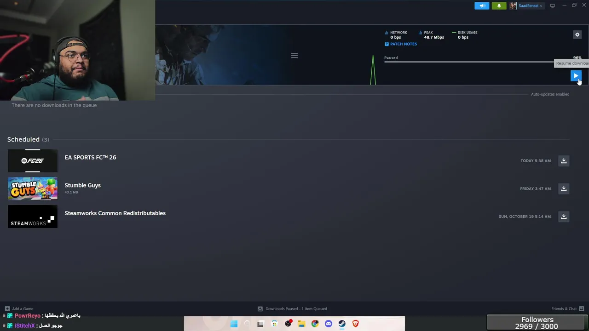The image size is (589, 331).
Task: Click the Stumble Guys 43.1 MB size
Action: 71,192
